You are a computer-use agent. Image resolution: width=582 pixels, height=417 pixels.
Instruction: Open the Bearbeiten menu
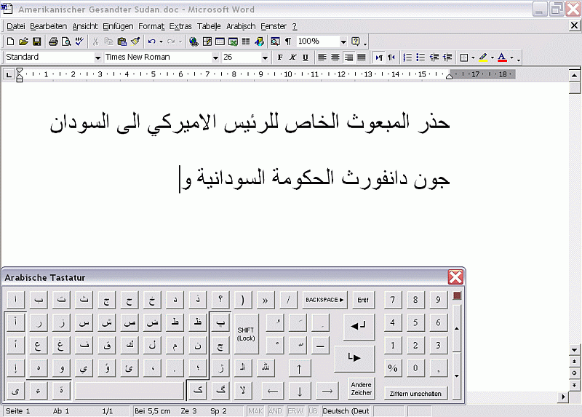[48, 26]
